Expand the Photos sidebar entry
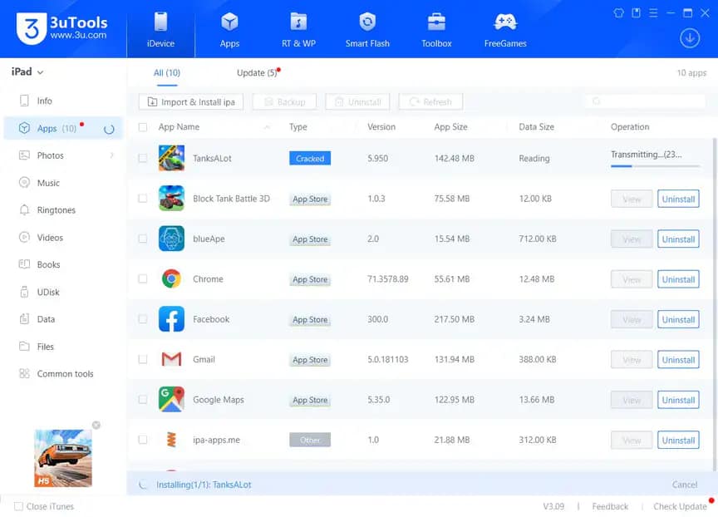This screenshot has width=718, height=517. [x=50, y=155]
